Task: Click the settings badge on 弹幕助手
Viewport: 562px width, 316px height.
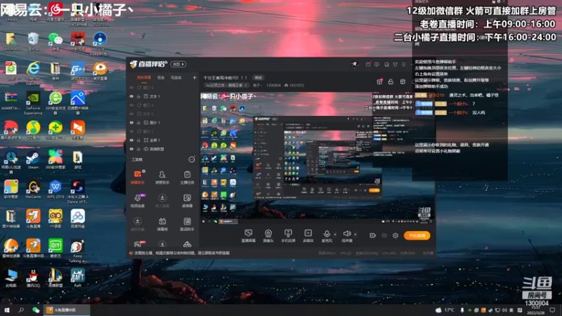Action: 144,171
